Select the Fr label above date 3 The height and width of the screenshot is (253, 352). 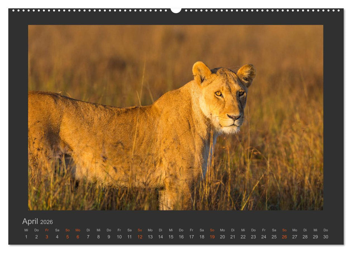[x=47, y=230]
